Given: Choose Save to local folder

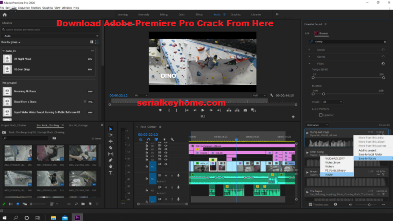Looking at the screenshot, I should tap(370, 155).
